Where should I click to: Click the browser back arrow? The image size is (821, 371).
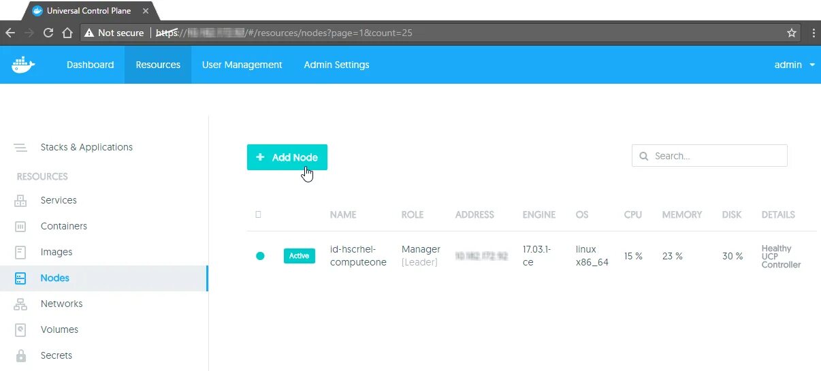coord(10,33)
